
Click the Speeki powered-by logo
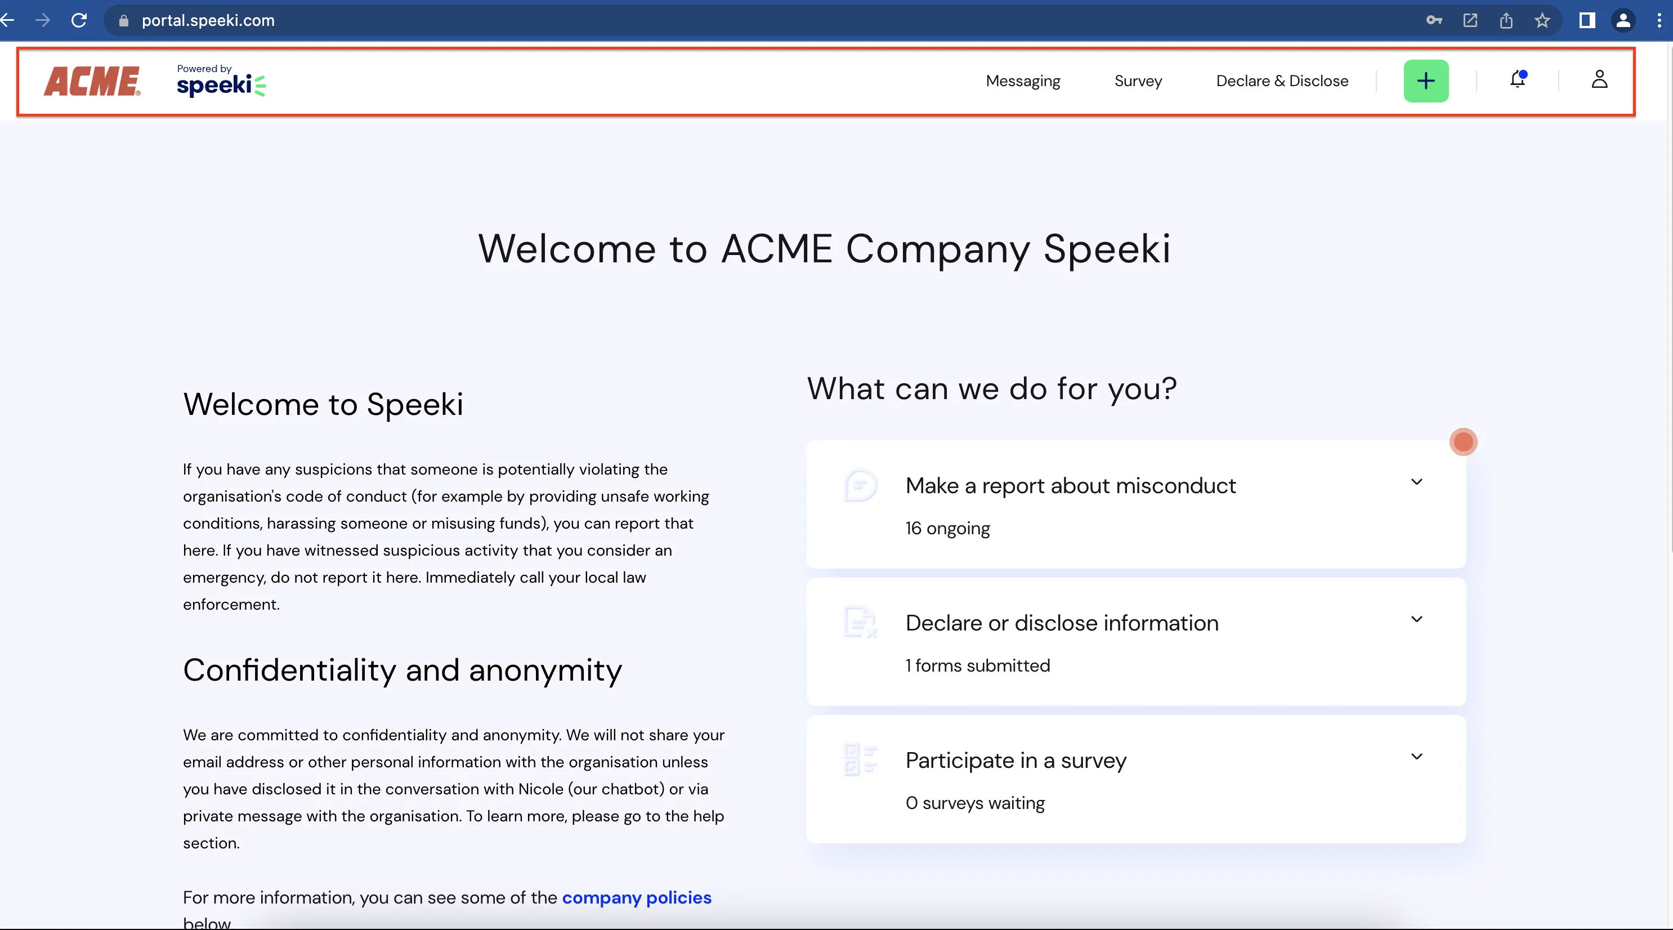tap(221, 80)
